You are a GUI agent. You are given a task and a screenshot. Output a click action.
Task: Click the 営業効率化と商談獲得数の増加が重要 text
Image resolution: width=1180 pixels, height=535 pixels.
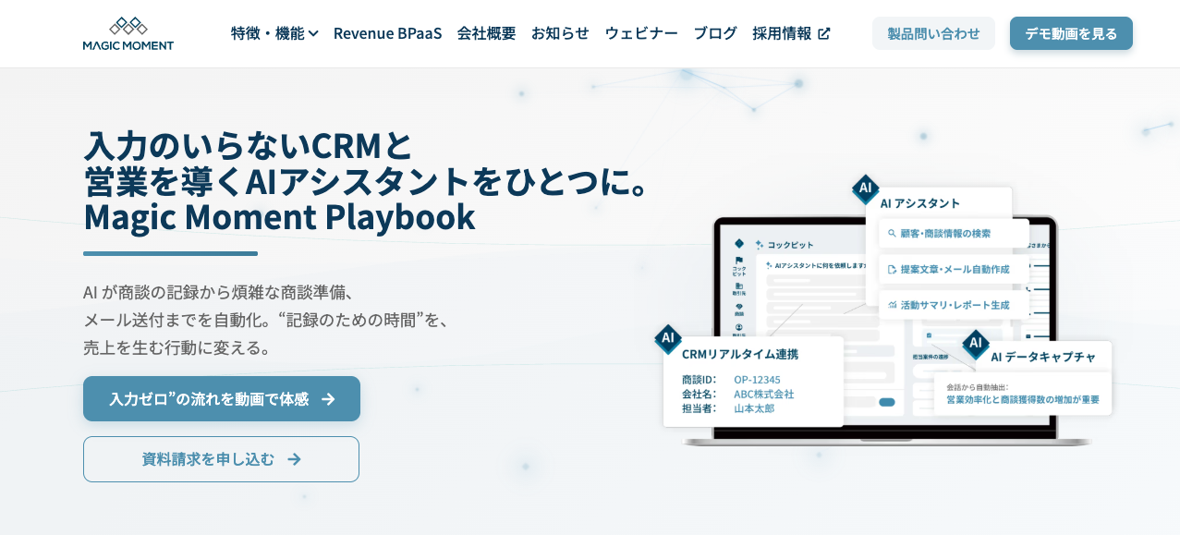point(1023,400)
